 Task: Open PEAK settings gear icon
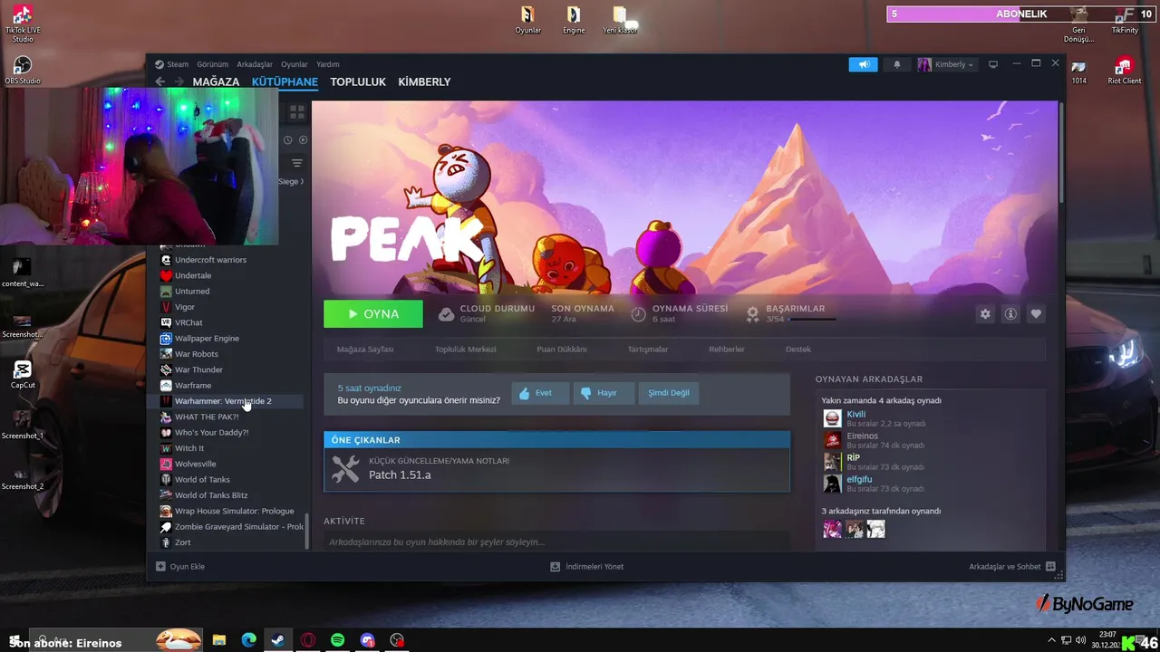(x=985, y=313)
